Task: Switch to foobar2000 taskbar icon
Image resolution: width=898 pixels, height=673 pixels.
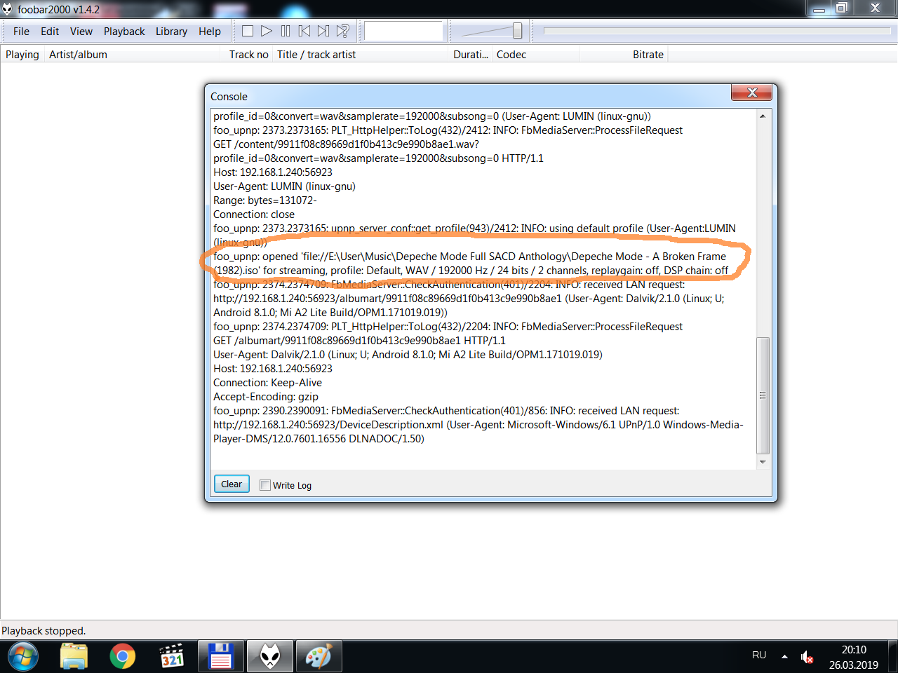Action: pyautogui.click(x=270, y=657)
